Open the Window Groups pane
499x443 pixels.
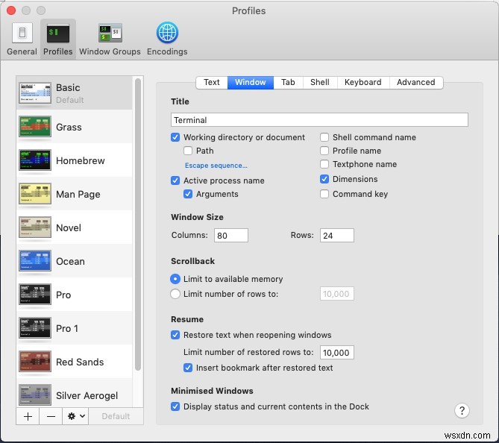click(110, 39)
